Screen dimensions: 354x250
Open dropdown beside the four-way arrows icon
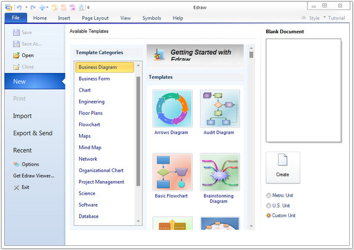(x=47, y=8)
